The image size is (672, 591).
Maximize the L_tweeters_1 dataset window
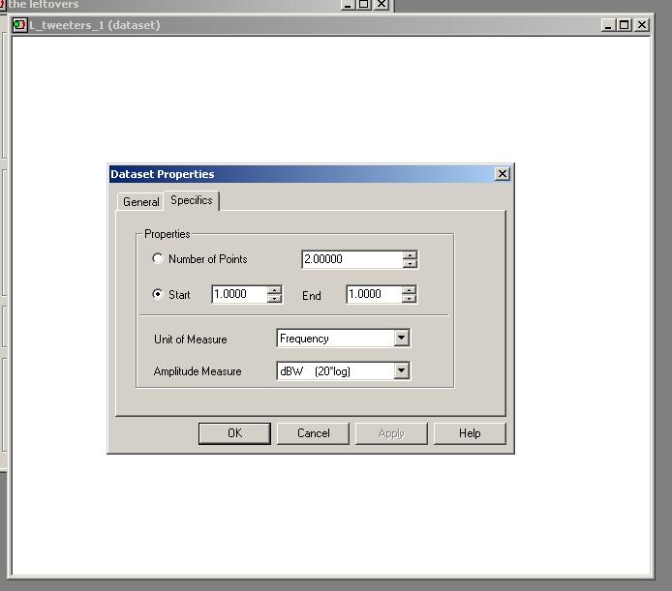[x=624, y=25]
